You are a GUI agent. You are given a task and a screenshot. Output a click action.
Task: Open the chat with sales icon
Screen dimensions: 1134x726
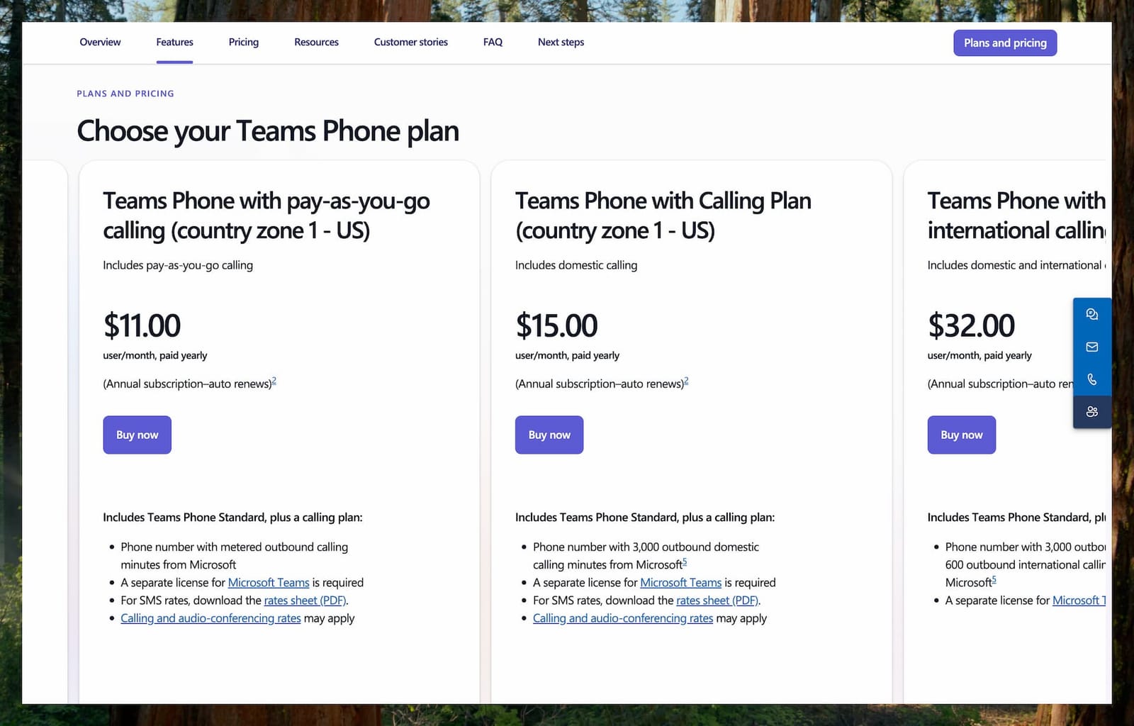(1091, 313)
